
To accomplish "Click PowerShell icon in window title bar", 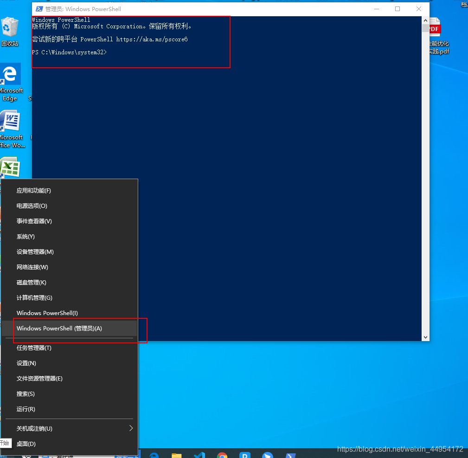I will pos(39,9).
